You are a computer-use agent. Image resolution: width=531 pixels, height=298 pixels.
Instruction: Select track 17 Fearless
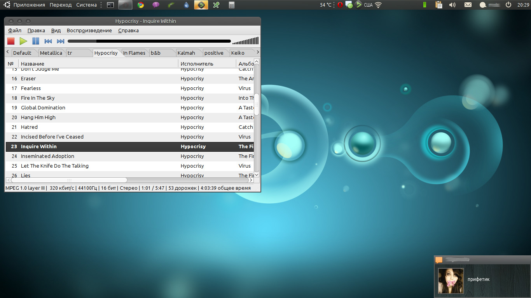click(130, 88)
